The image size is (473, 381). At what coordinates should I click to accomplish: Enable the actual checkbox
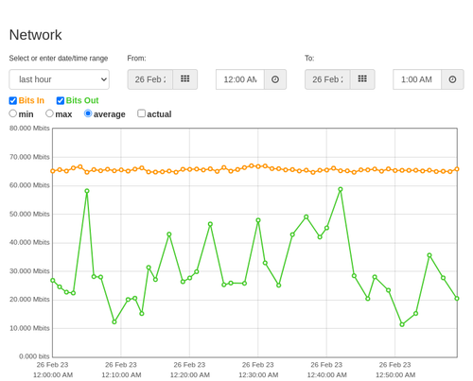(x=142, y=113)
